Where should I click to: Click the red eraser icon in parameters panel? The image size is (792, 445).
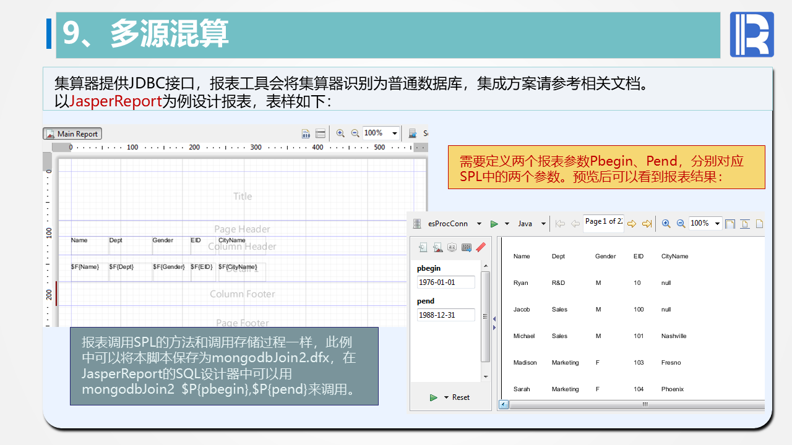[481, 247]
